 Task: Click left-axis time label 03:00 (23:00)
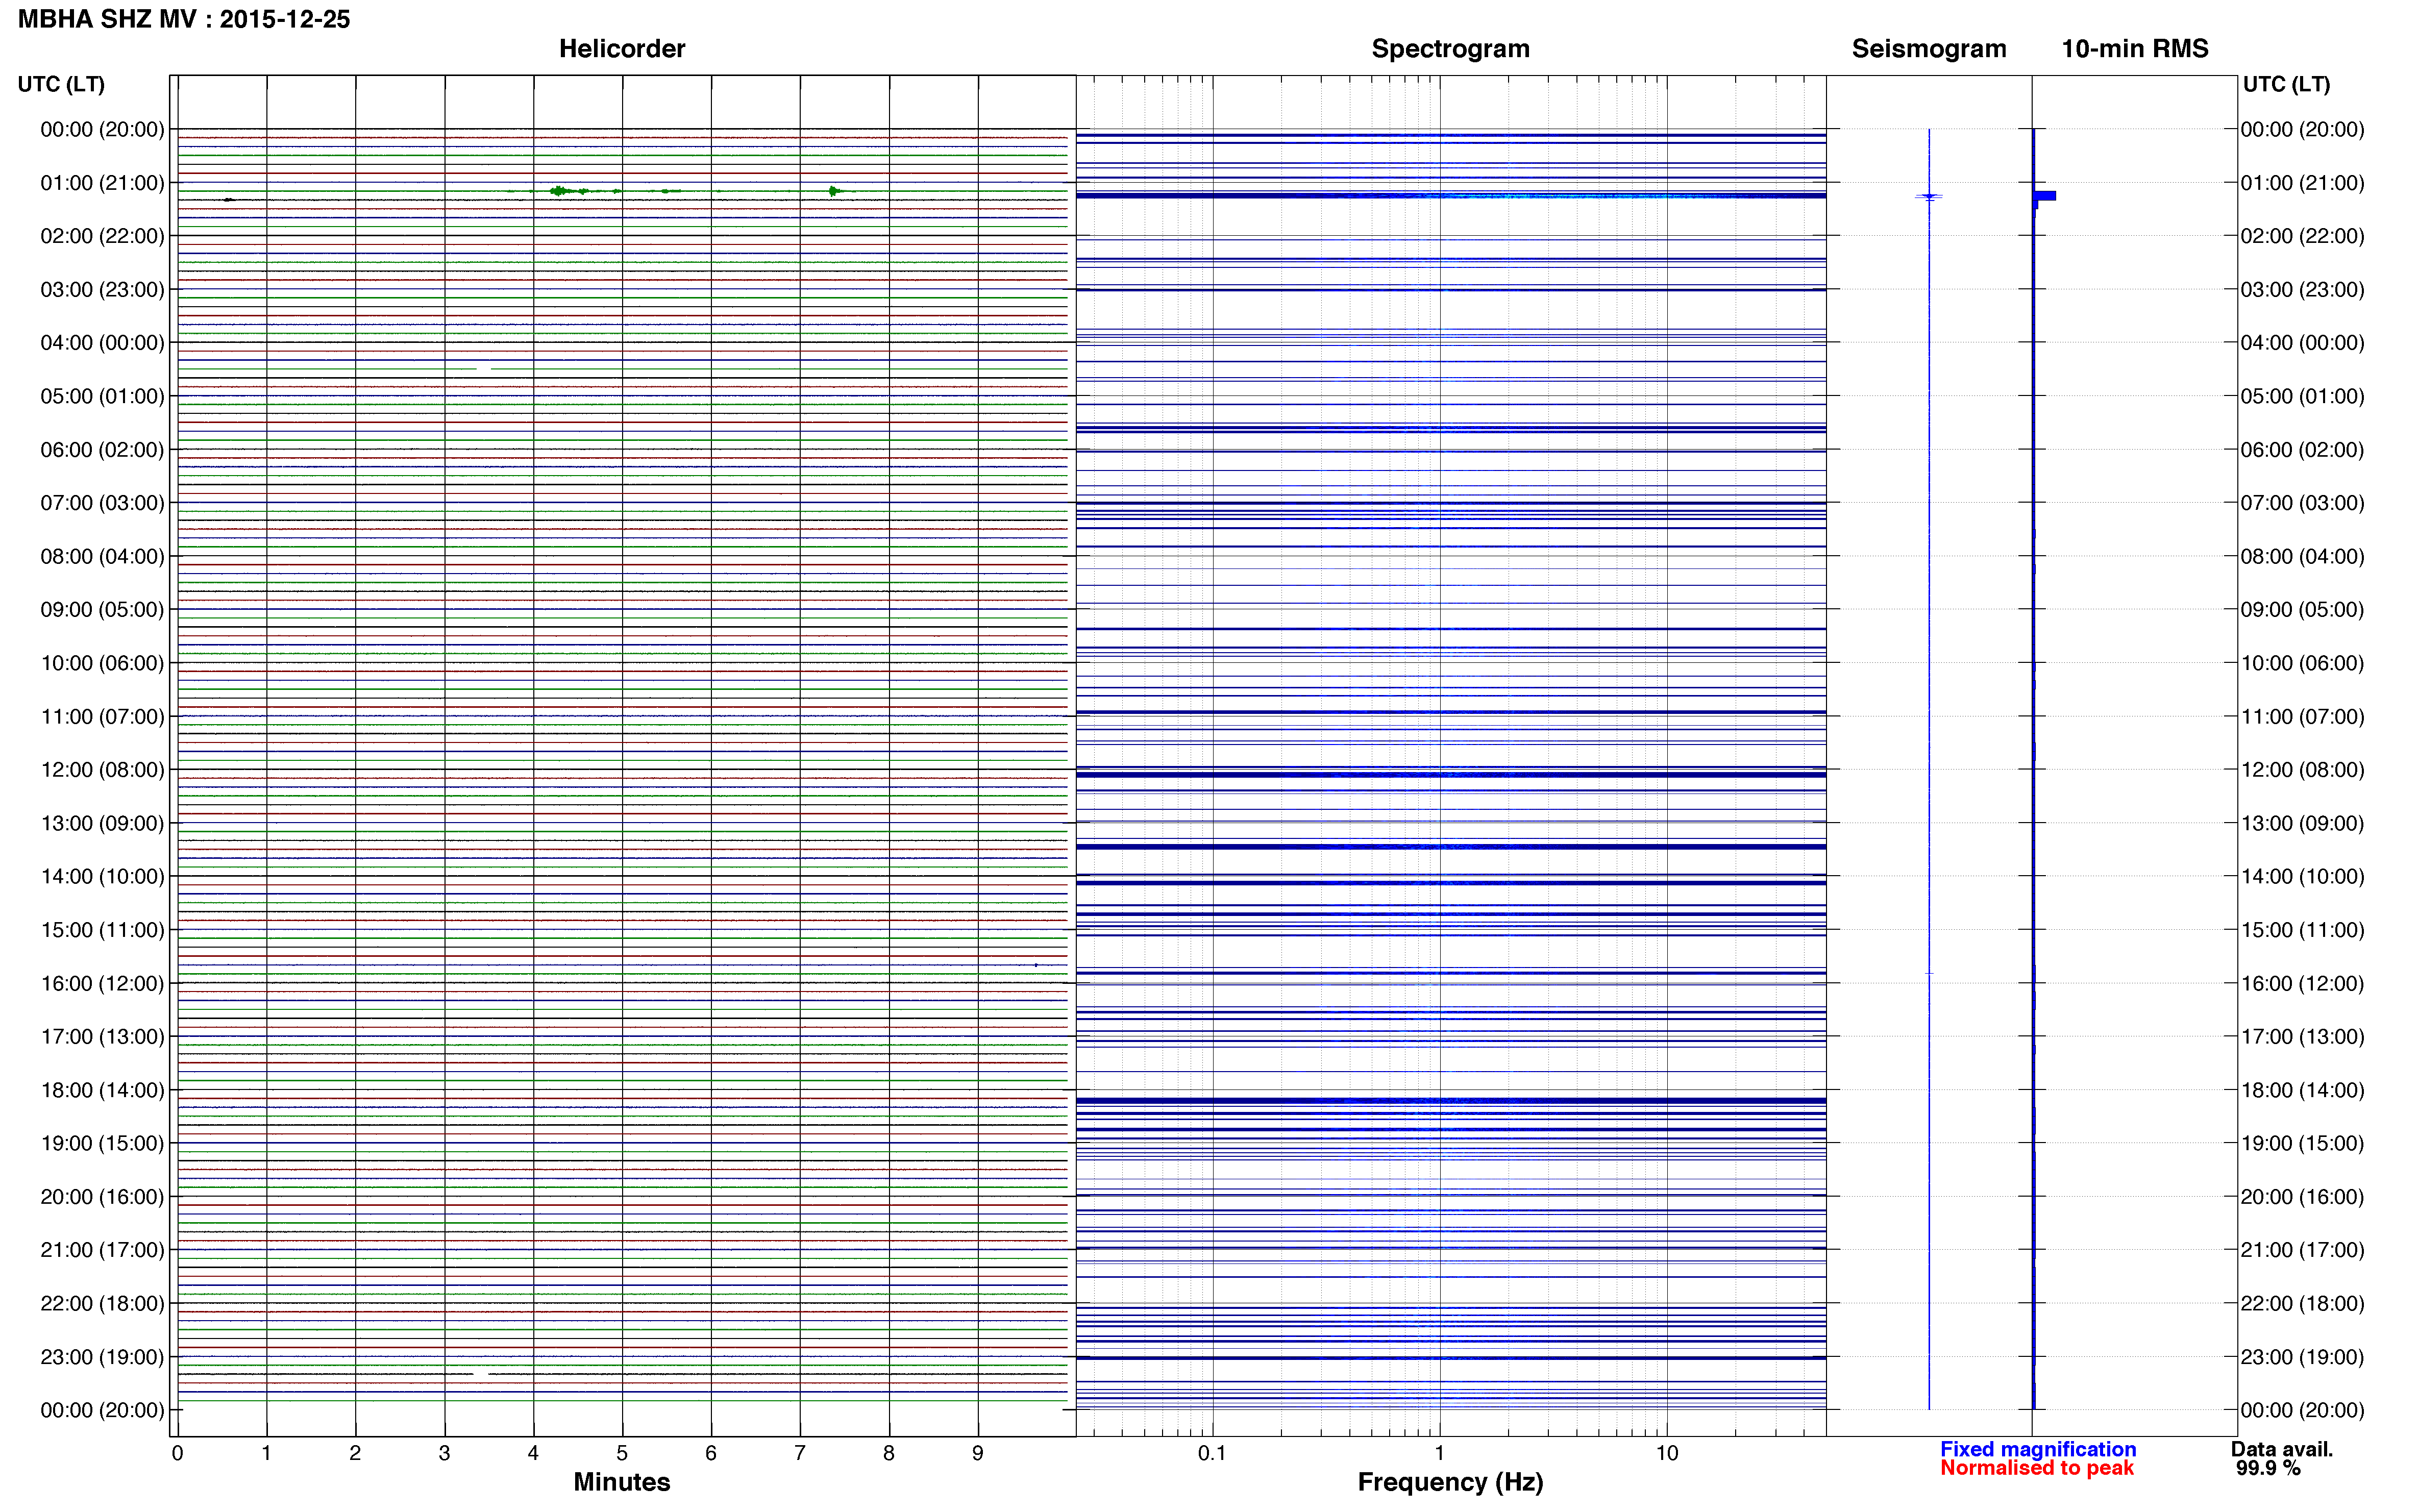(103, 290)
